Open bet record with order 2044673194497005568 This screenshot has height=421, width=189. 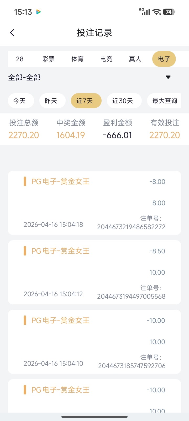tap(94, 272)
